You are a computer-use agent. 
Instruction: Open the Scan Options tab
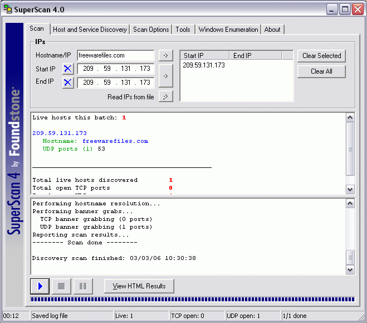(151, 30)
